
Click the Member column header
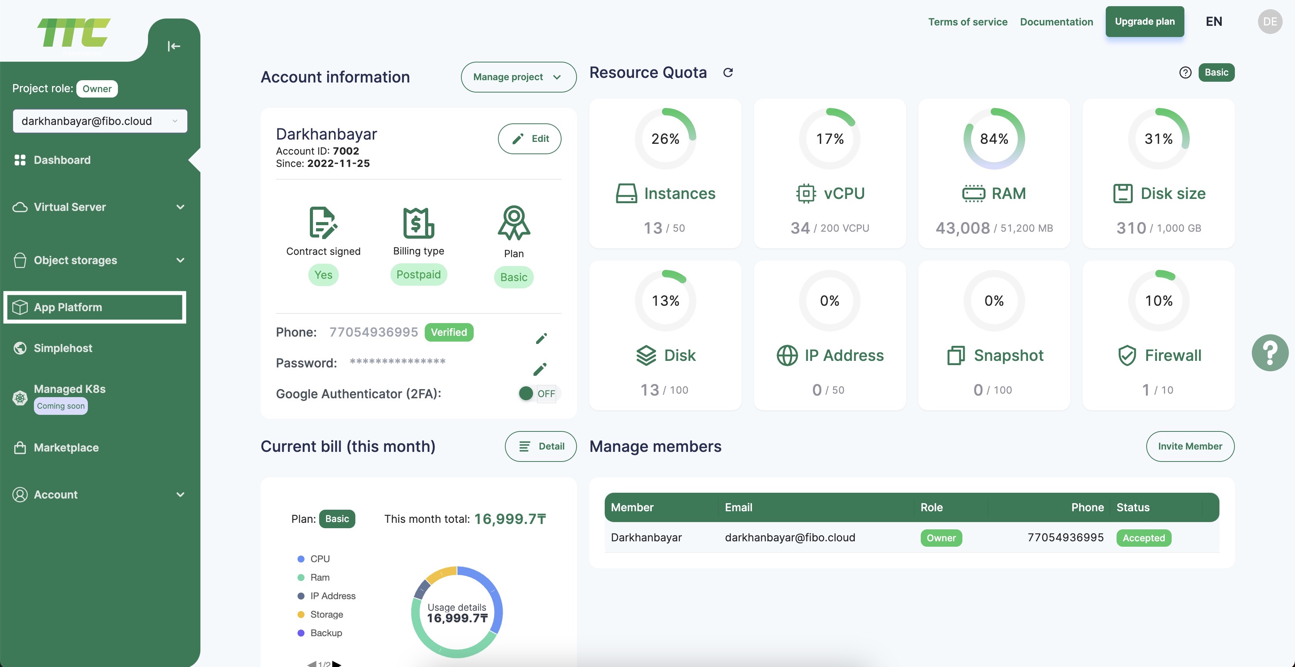(x=632, y=507)
